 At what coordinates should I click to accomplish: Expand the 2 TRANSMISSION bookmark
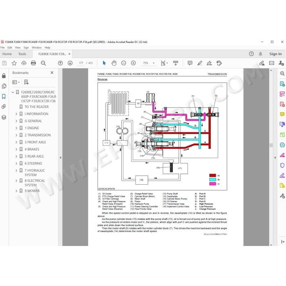coord(16,135)
